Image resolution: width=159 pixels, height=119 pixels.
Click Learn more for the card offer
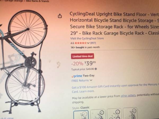(x=87, y=91)
